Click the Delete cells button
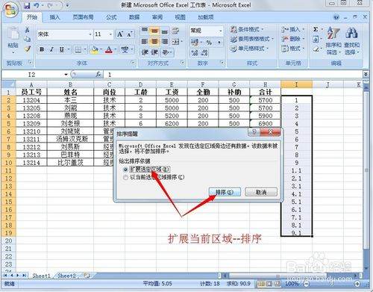373x292 pixels. coord(293,39)
